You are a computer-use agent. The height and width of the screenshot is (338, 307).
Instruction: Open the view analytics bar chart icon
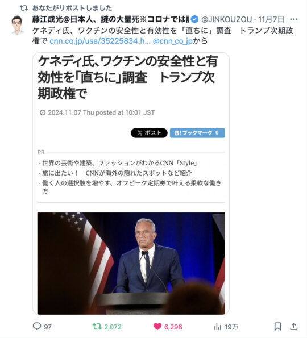218,327
